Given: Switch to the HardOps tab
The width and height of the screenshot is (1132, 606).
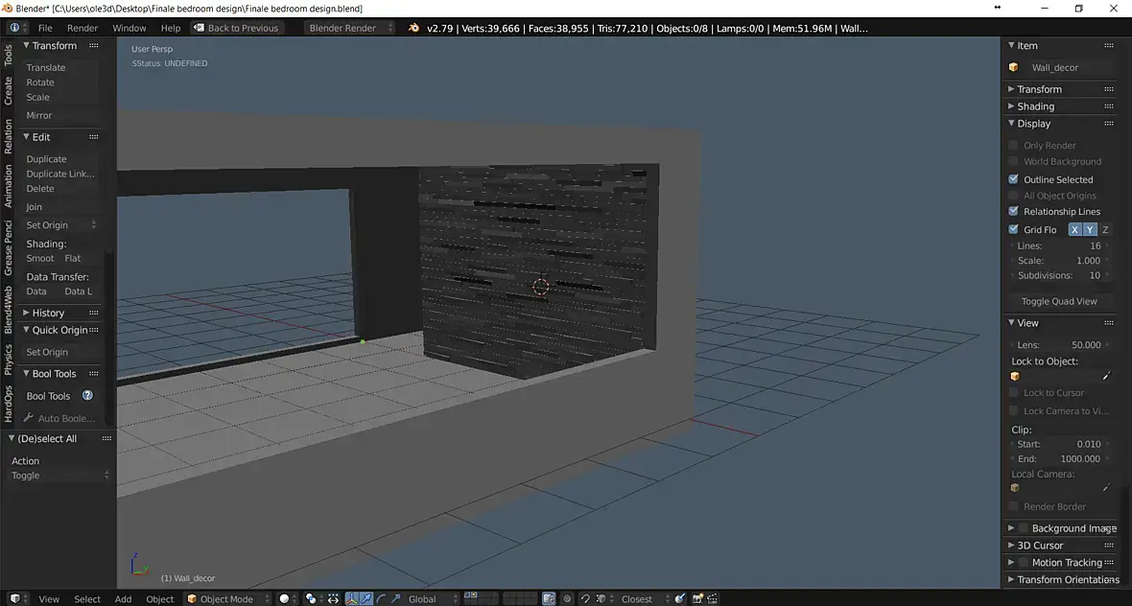Looking at the screenshot, I should pyautogui.click(x=8, y=404).
